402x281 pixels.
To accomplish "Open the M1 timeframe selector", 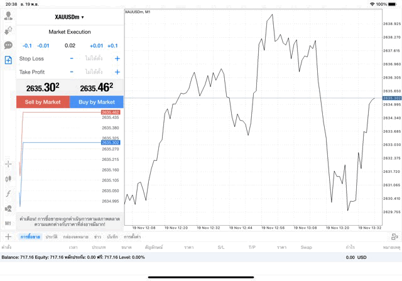I will pyautogui.click(x=8, y=223).
